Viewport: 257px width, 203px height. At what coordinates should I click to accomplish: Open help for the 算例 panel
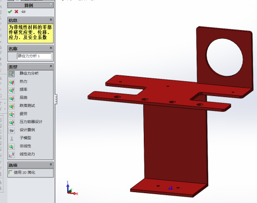coord(51,5)
